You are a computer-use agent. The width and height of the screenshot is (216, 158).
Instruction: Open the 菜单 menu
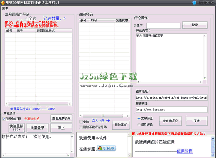5,8
